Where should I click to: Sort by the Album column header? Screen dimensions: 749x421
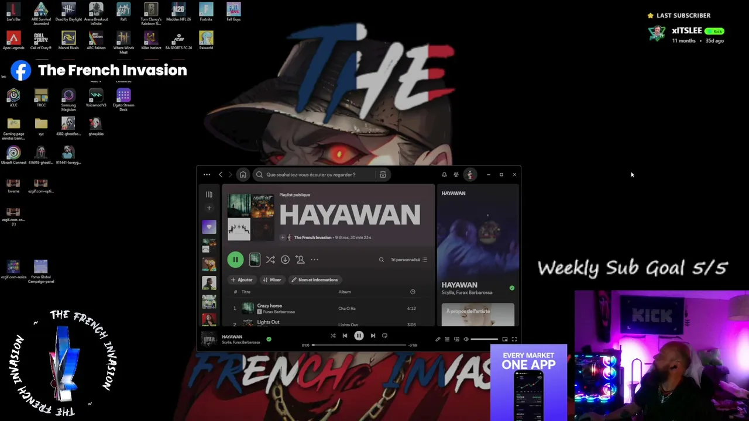tap(345, 292)
